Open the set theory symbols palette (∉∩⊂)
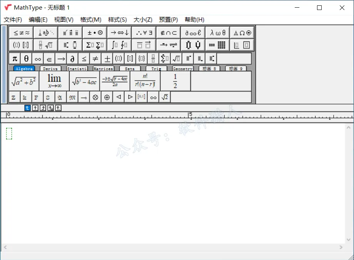The image size is (354, 260). click(x=169, y=33)
